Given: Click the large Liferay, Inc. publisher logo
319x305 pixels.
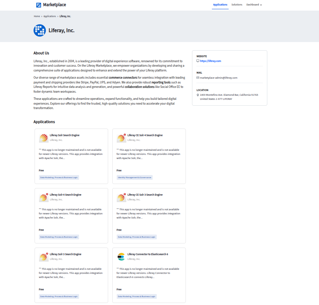Looking at the screenshot, I should (x=40, y=30).
